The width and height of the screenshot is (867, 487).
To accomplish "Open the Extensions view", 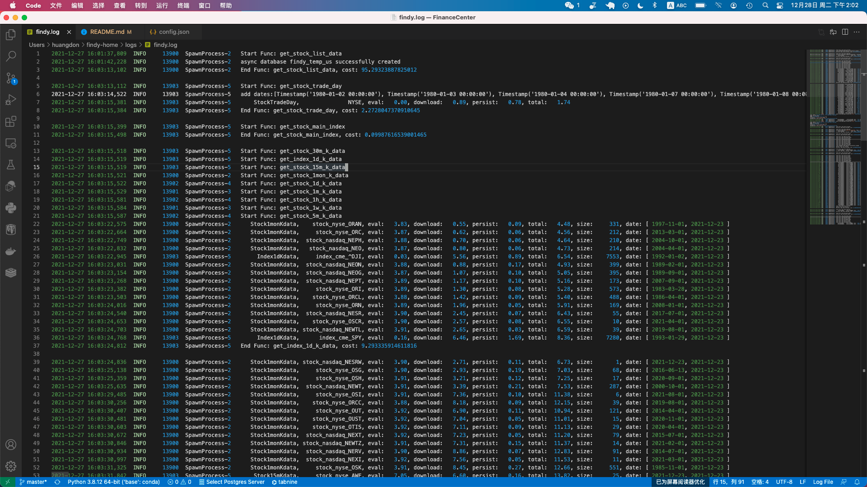I will [11, 121].
